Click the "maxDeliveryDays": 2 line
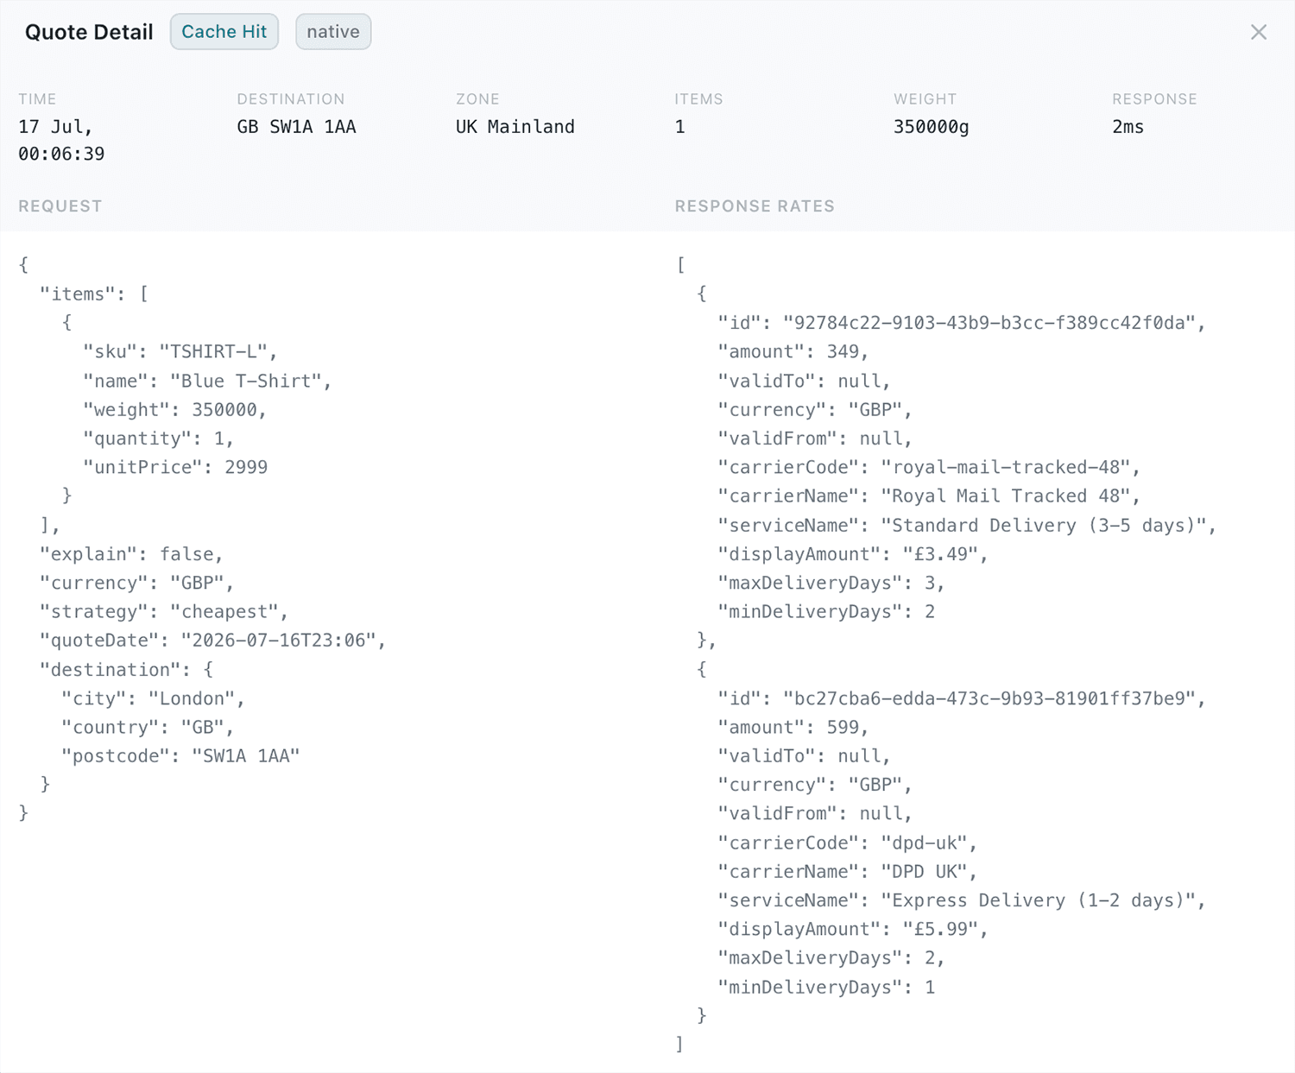The height and width of the screenshot is (1073, 1295). click(x=831, y=958)
